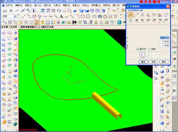Choose the XC axis direction icon
The image size is (178, 132).
pos(136,21)
